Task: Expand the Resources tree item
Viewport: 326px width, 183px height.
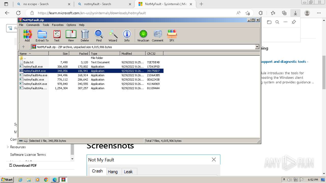Action: (8, 147)
